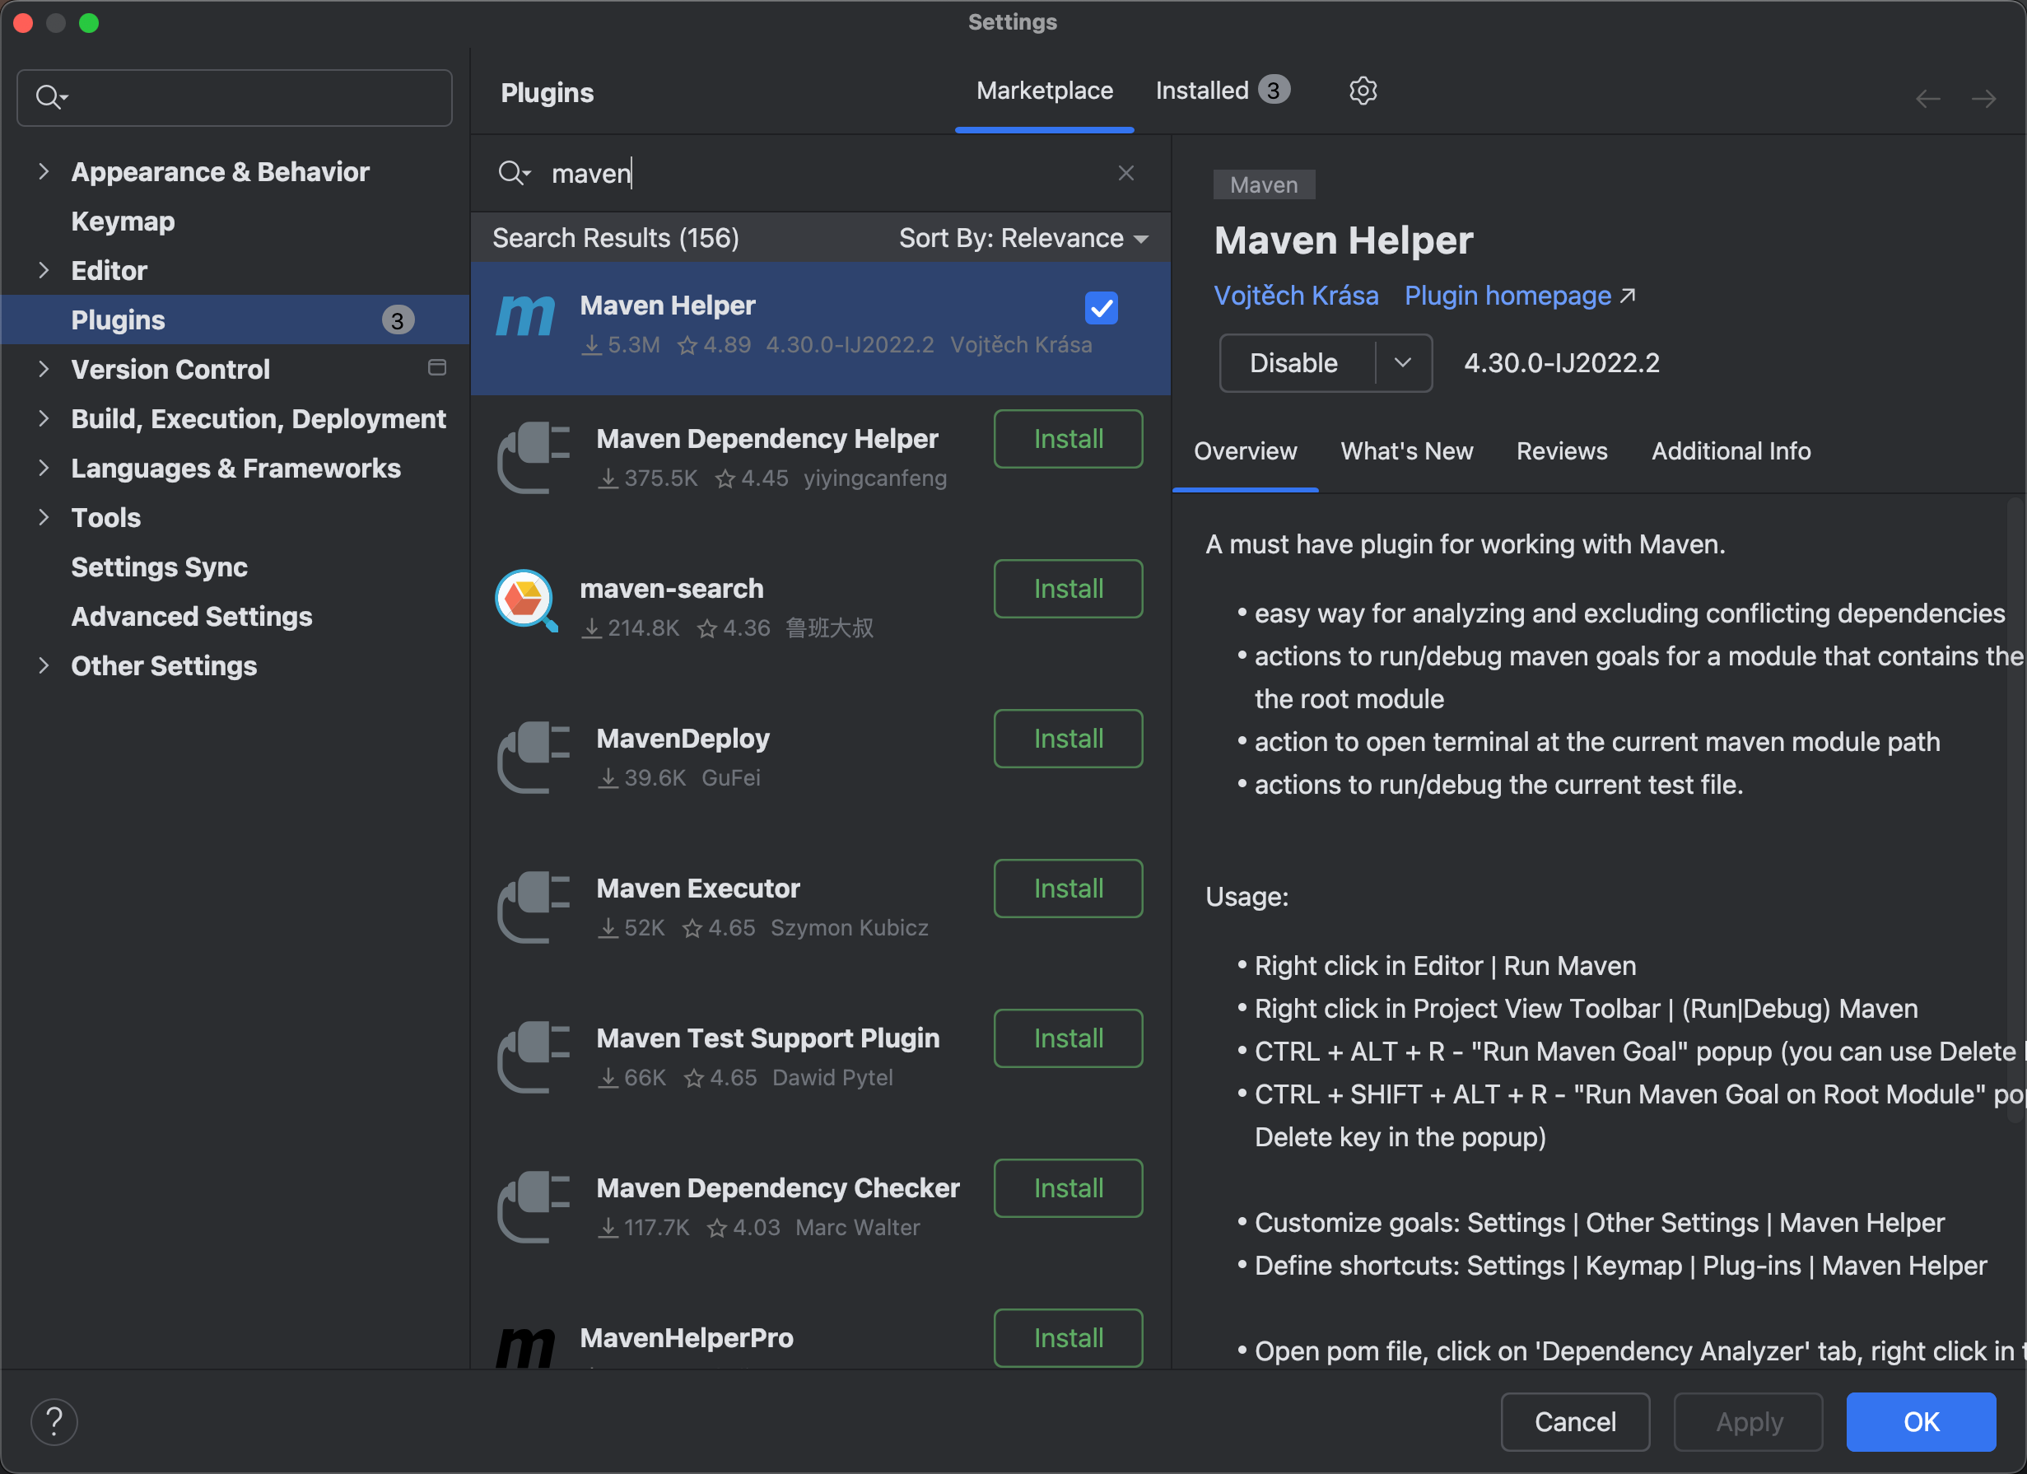Click the plugin search magnifier icon
Image resolution: width=2027 pixels, height=1474 pixels.
pyautogui.click(x=515, y=173)
